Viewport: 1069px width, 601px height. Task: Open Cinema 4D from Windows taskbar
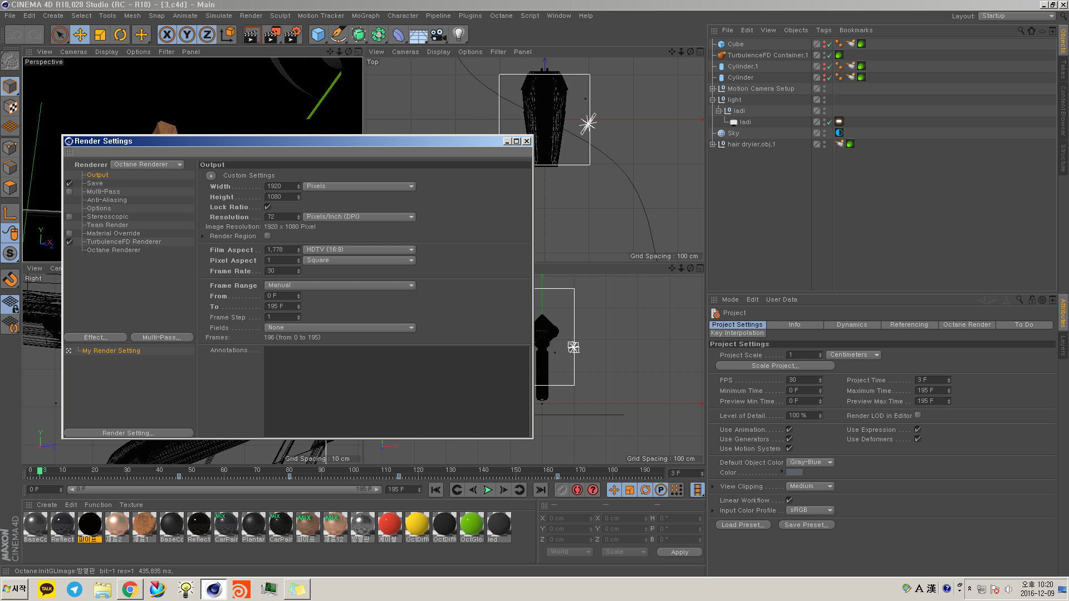213,589
